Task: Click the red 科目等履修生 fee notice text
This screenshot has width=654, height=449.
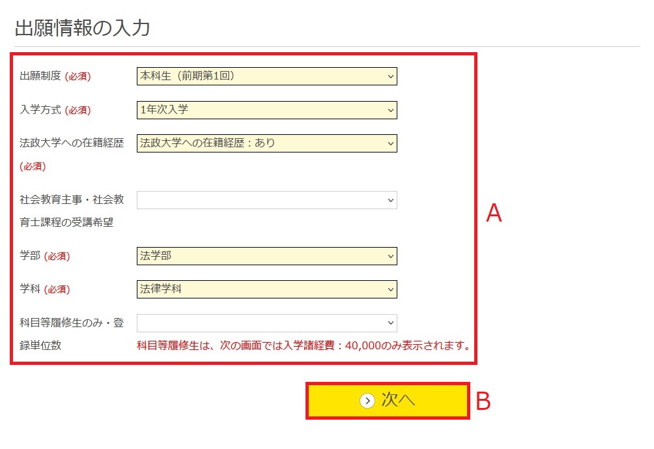Action: coord(304,345)
